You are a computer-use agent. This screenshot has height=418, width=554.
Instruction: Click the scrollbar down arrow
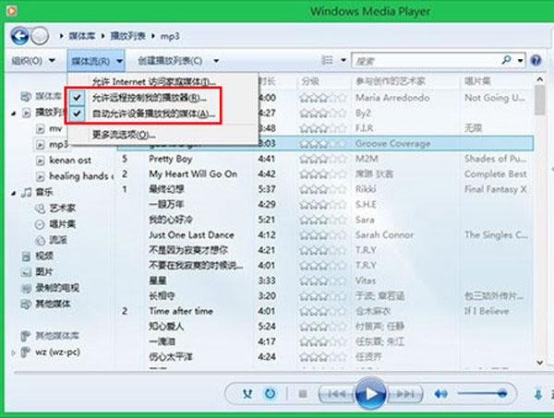point(539,363)
